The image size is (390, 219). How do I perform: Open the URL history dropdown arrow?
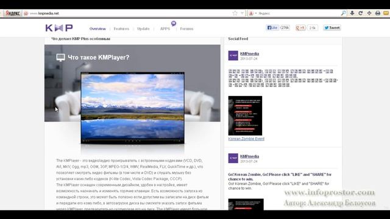click(242, 13)
